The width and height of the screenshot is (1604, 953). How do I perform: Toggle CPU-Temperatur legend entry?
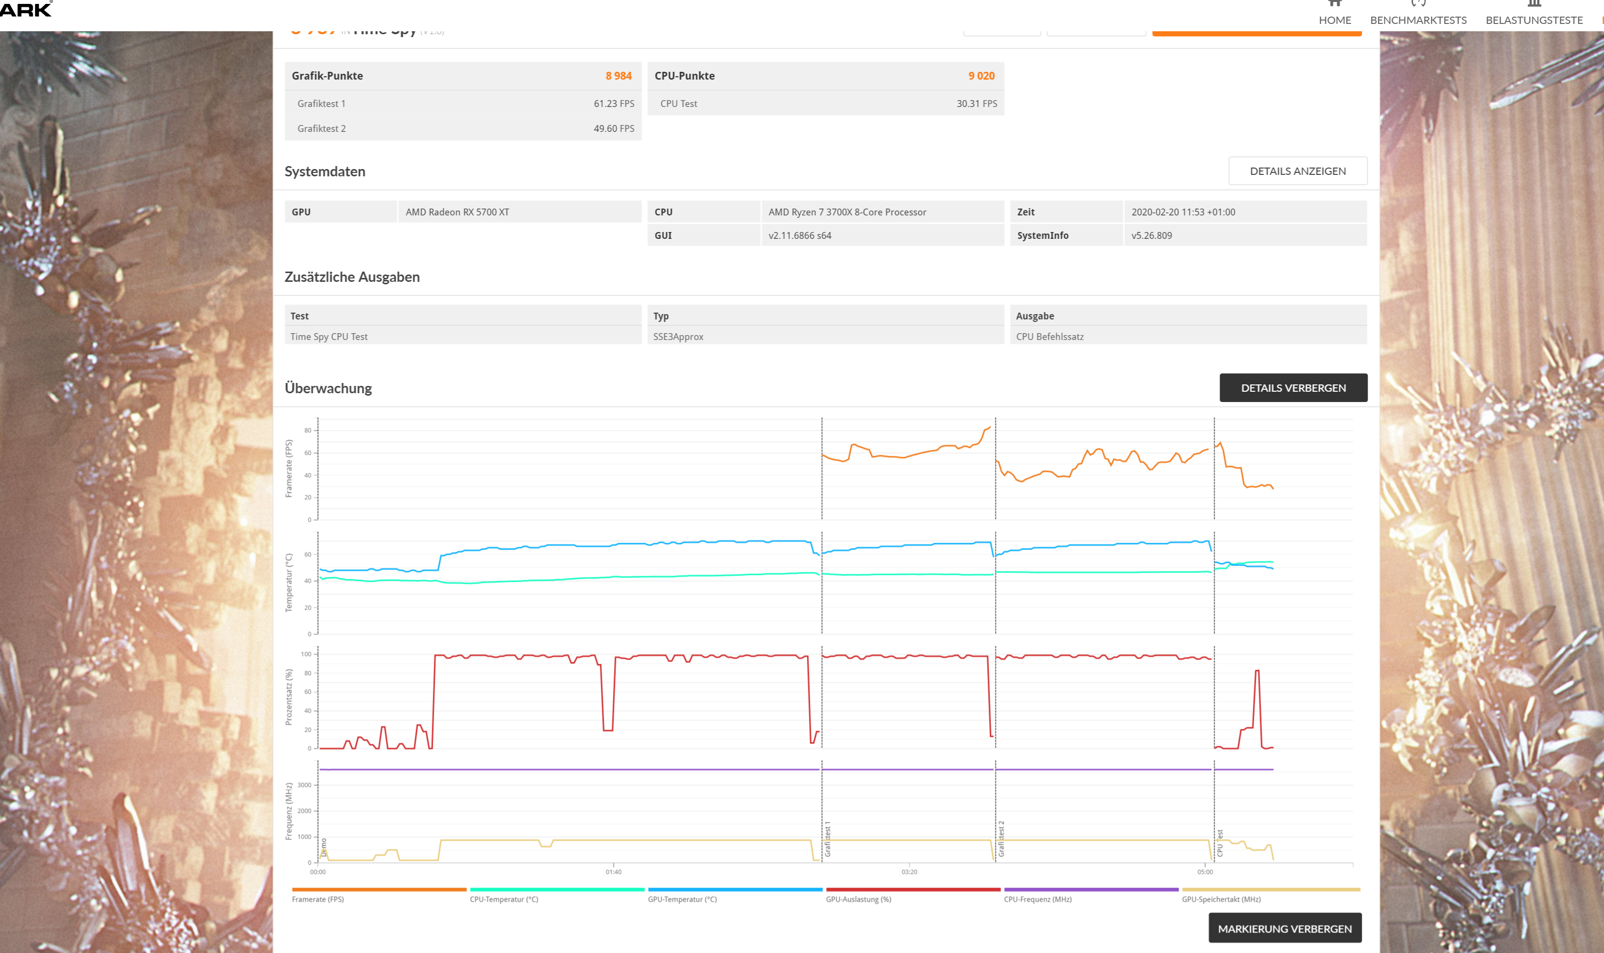click(x=504, y=899)
